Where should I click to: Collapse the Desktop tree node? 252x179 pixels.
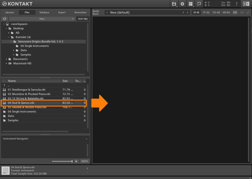tap(6, 28)
